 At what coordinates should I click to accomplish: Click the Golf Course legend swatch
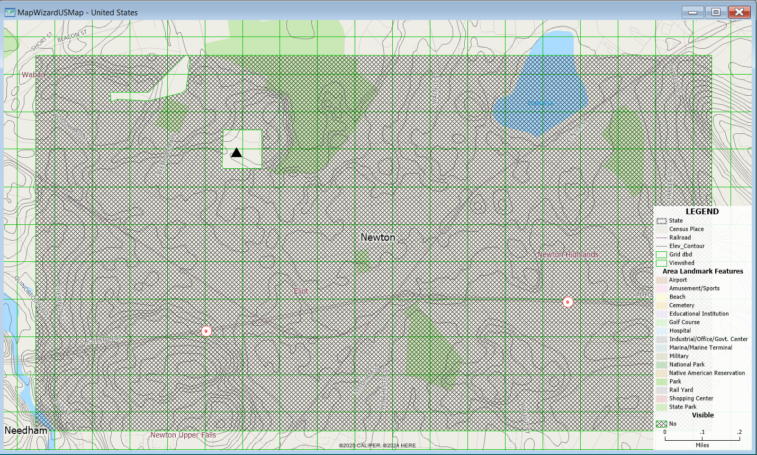(x=661, y=322)
